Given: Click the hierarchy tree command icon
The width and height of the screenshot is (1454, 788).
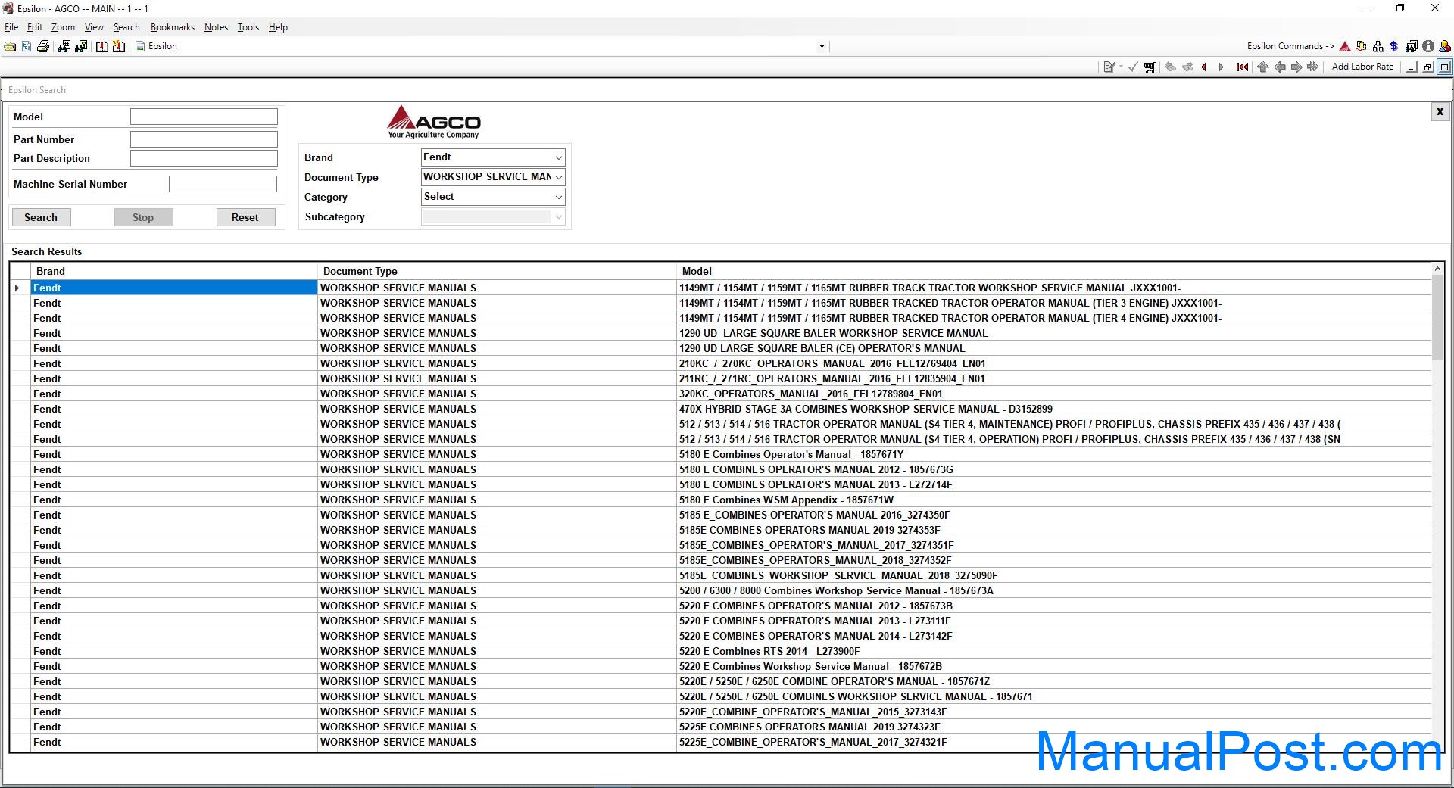Looking at the screenshot, I should [1378, 46].
